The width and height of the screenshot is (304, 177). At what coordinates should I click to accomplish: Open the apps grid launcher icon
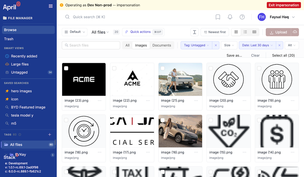[x=51, y=6]
